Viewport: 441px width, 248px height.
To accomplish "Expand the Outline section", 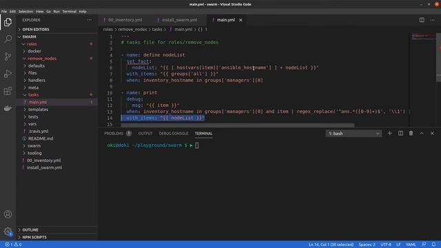I will (57, 229).
